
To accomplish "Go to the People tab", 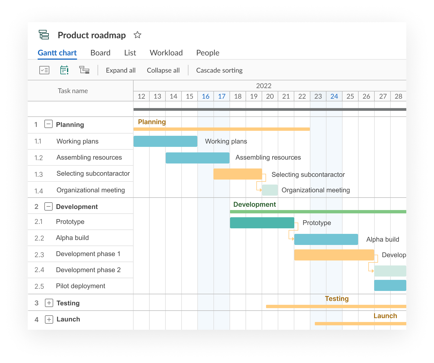I will point(208,53).
